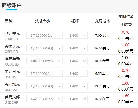Expand USDCAD leverage dropdown
The width and height of the screenshot is (138, 108).
point(76,86)
